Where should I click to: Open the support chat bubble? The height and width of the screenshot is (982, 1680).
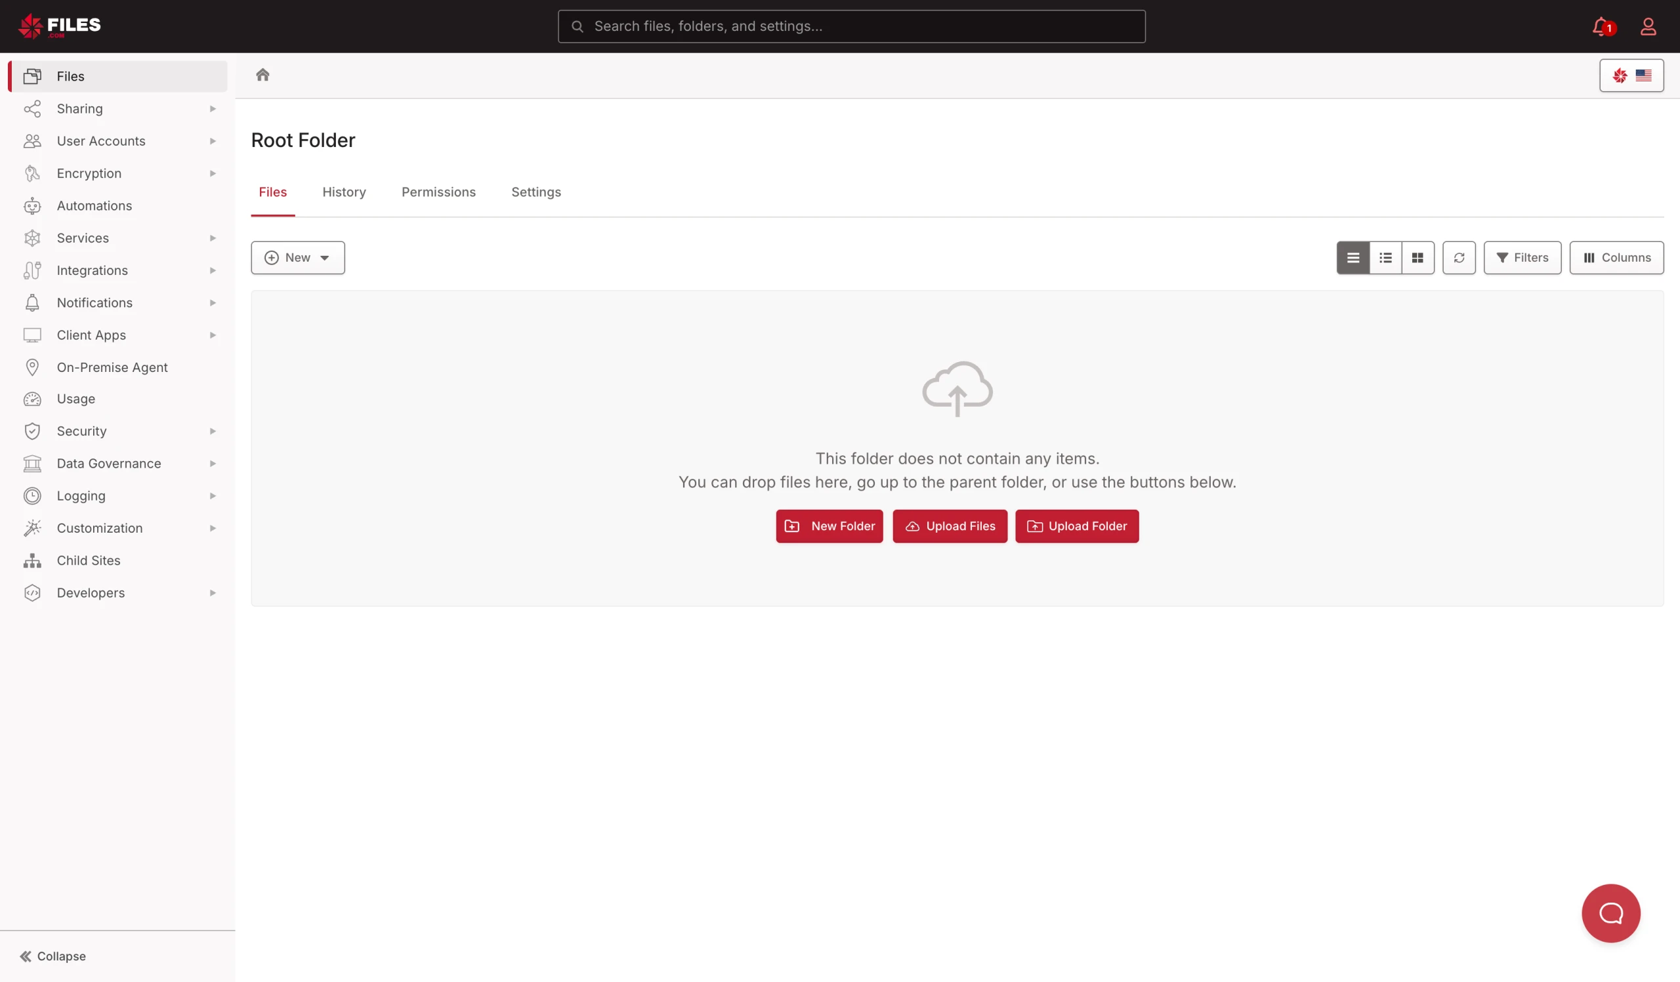[x=1610, y=912]
